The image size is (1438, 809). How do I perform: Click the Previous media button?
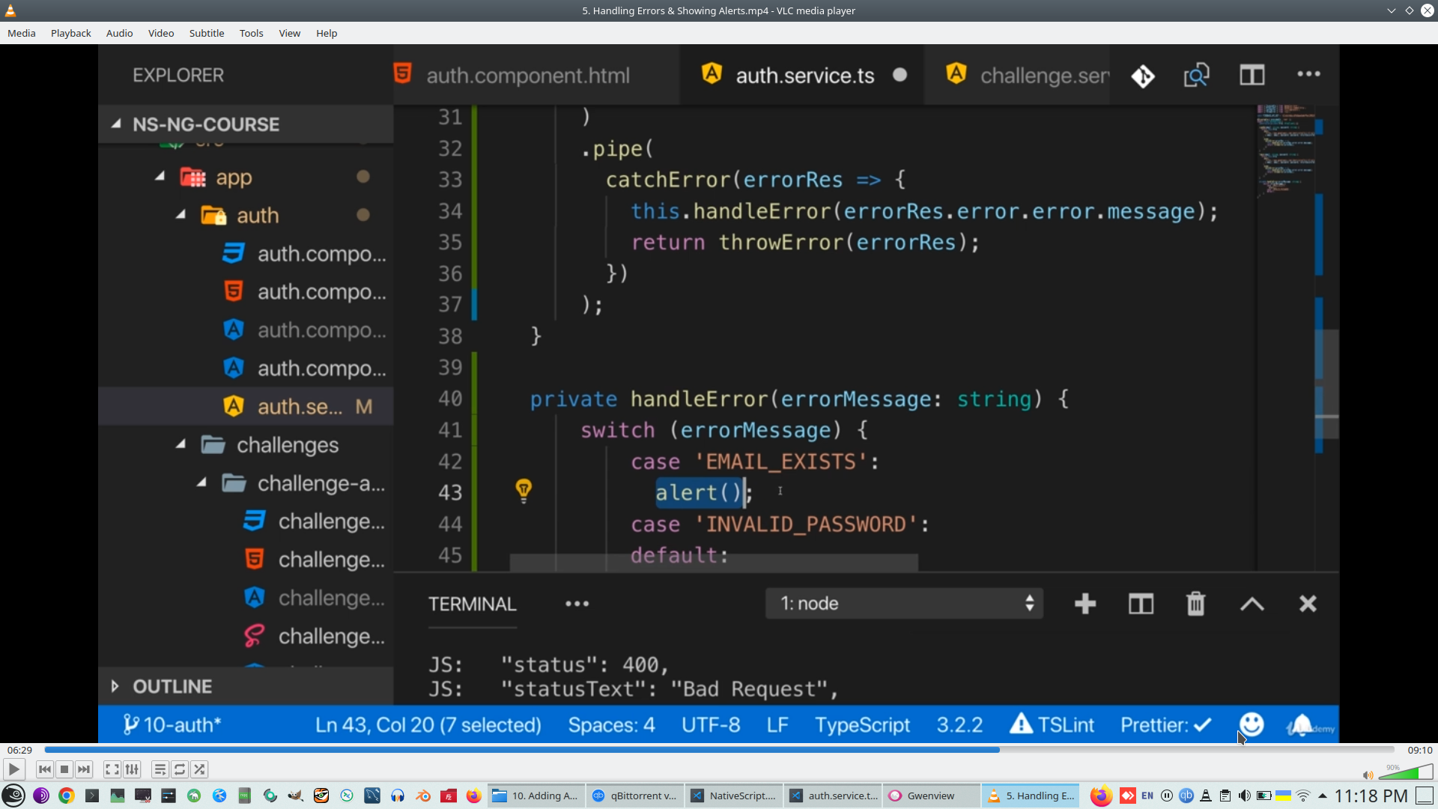pos(45,769)
